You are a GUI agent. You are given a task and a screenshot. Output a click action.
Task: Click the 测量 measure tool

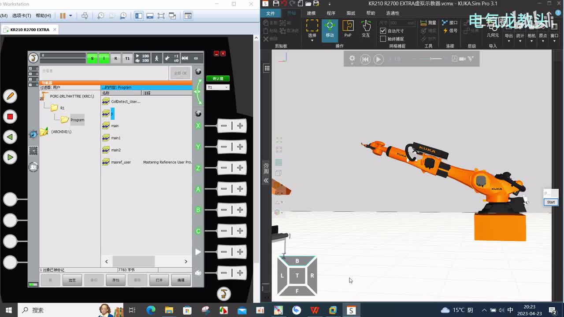tap(428, 22)
